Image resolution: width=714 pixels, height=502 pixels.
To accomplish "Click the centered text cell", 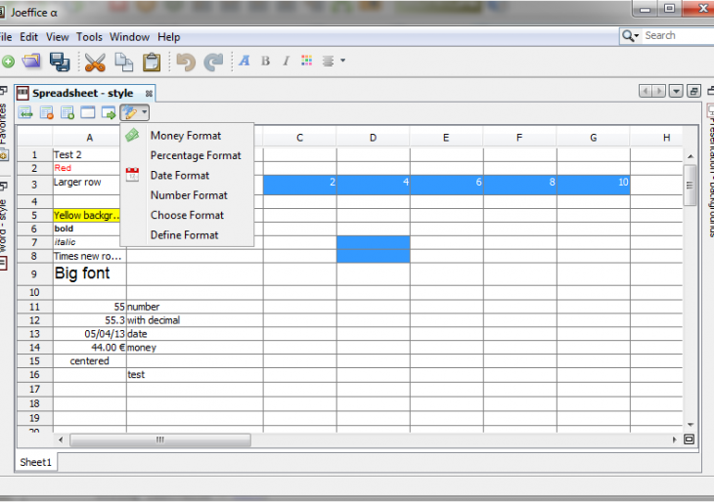I will [89, 361].
